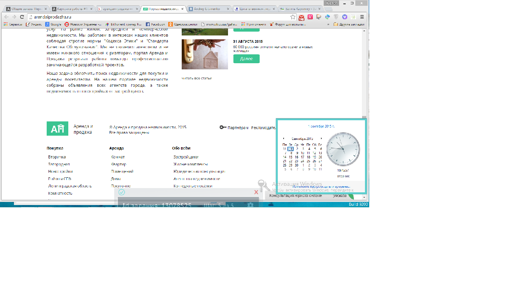
Task: Switch to the Цитаты великих людей tab
Action: 254,8
